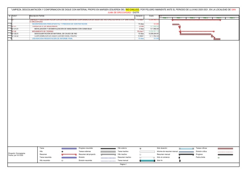Screen dimensions: 247x174
Task: Click the highlighted RIO CHILLICO title text
Action: (132, 10)
